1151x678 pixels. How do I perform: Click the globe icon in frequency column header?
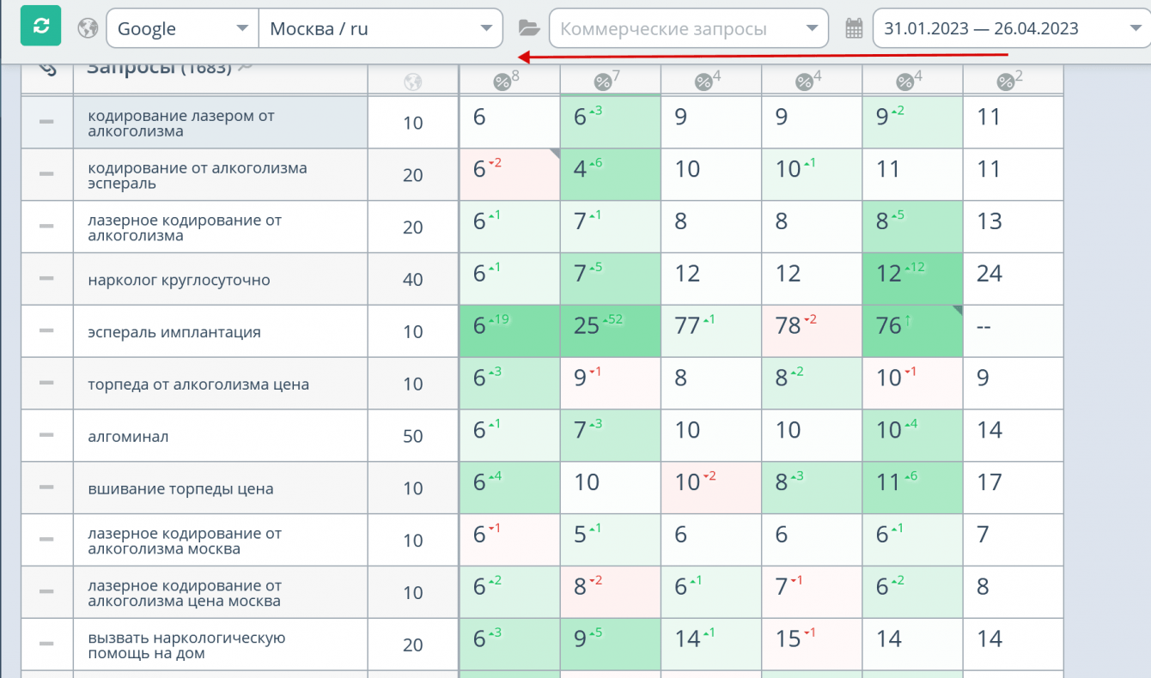click(x=413, y=82)
